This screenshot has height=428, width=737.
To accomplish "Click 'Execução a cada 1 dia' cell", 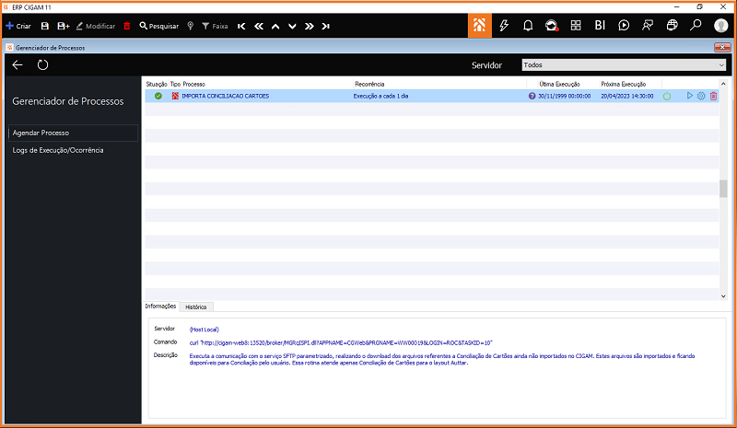I will point(380,96).
